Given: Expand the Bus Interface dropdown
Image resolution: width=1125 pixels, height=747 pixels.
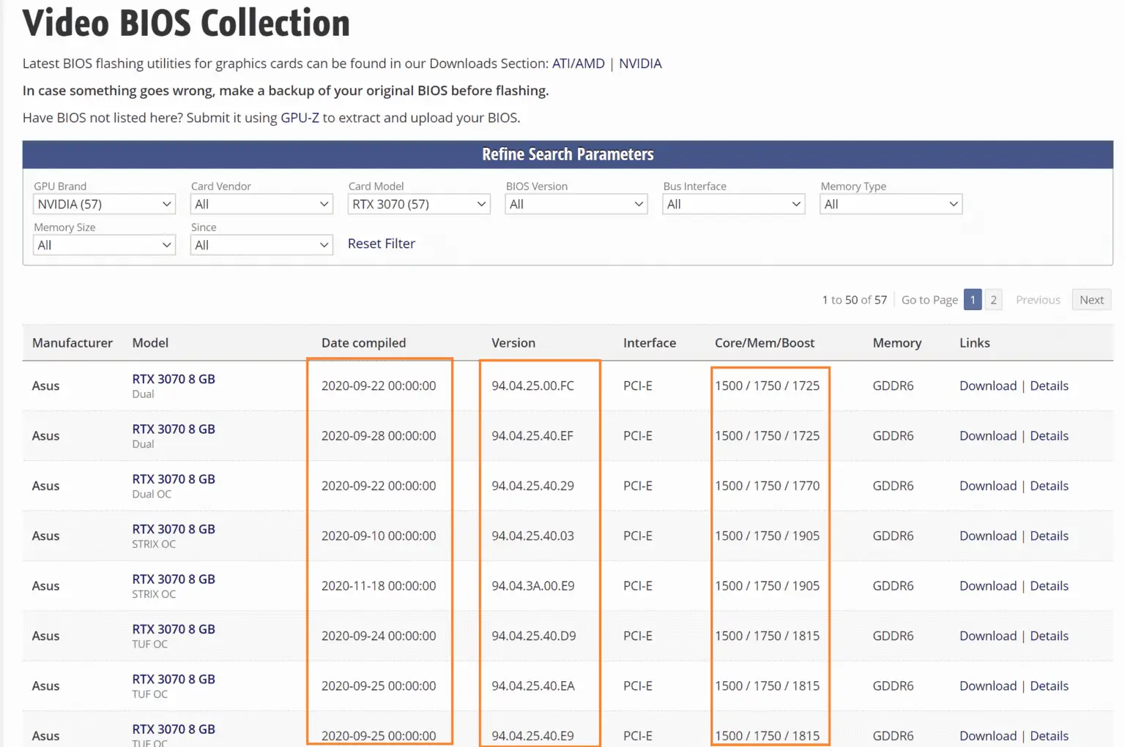Looking at the screenshot, I should coord(734,204).
